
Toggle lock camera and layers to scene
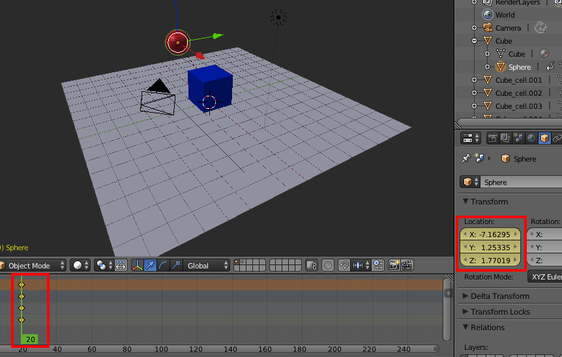coord(312,265)
